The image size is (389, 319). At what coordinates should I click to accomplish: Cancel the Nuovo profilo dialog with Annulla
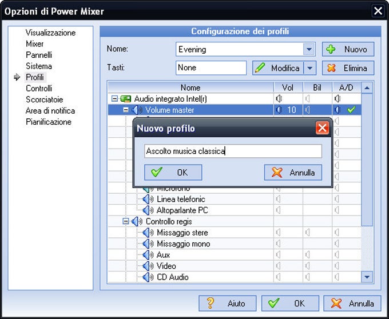293,172
